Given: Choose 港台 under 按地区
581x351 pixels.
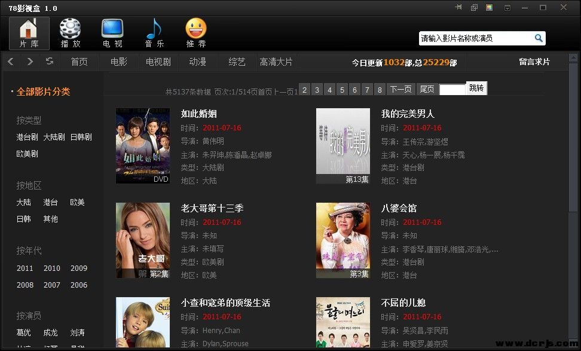Looking at the screenshot, I should [x=50, y=202].
